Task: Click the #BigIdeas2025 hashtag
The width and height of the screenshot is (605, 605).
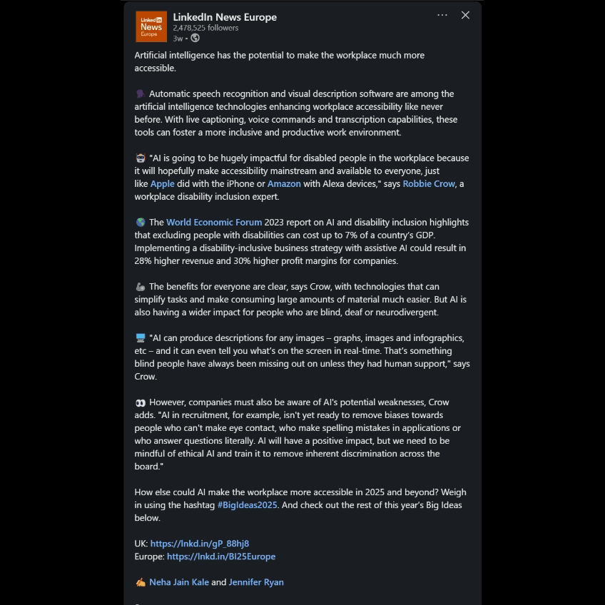Action: (248, 505)
